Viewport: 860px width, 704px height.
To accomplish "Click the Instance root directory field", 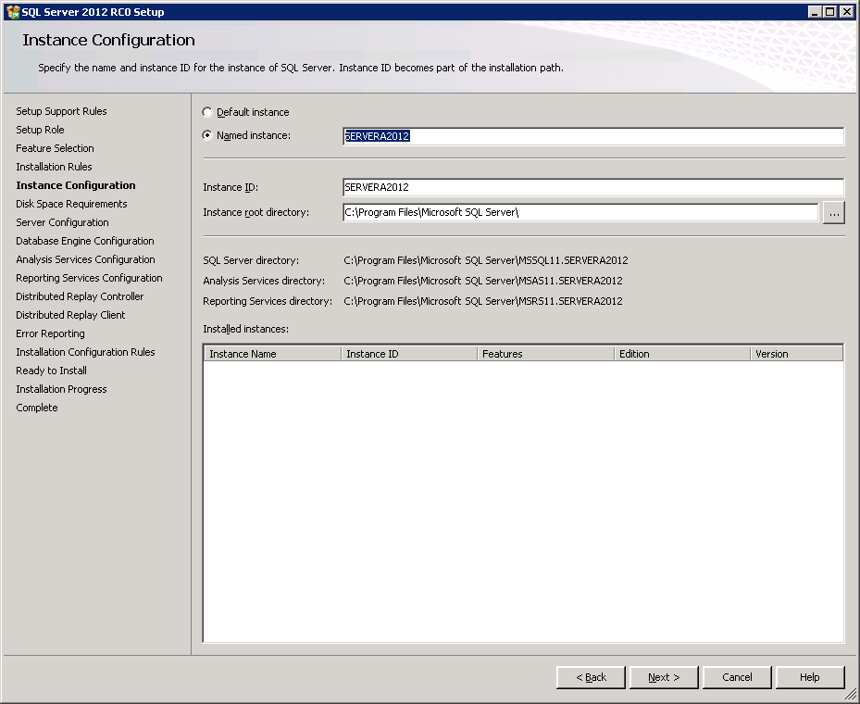I will point(580,212).
